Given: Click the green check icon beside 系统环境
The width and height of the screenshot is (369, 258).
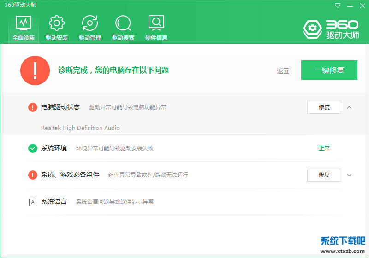Looking at the screenshot, I should (x=33, y=148).
